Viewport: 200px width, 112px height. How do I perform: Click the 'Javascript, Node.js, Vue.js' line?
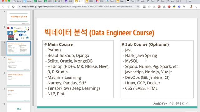pos(147,72)
